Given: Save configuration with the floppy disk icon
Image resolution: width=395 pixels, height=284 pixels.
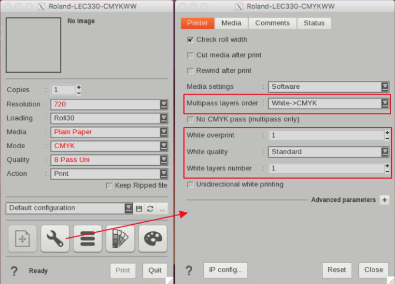Looking at the screenshot, I should 139,208.
